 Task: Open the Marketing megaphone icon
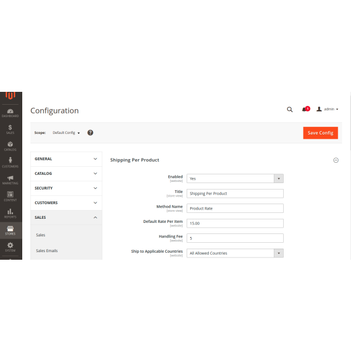click(x=10, y=180)
